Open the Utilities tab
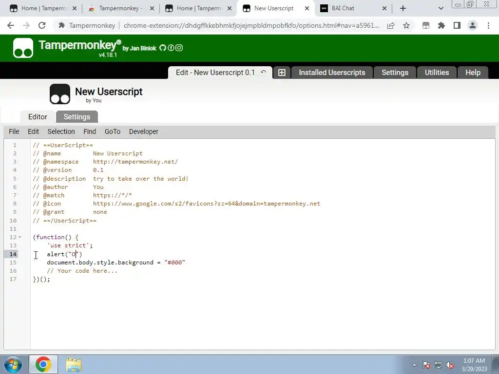This screenshot has width=499, height=374. pos(437,73)
